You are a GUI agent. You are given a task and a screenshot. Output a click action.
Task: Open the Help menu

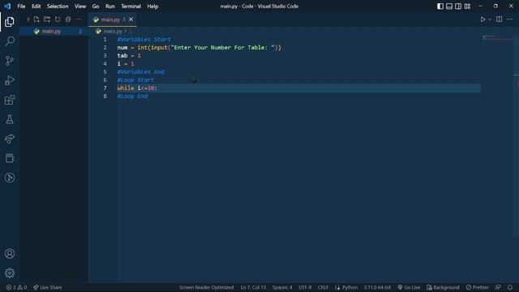point(152,6)
